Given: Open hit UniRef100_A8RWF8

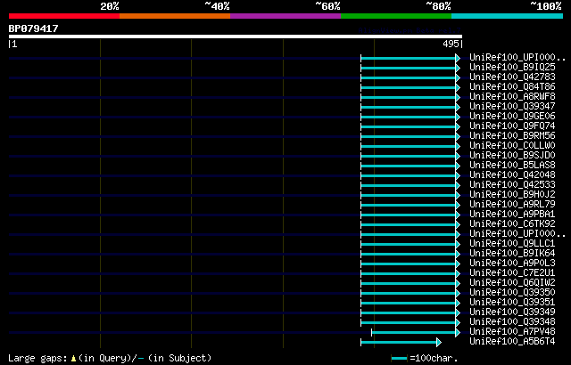Looking at the screenshot, I should click(512, 97).
